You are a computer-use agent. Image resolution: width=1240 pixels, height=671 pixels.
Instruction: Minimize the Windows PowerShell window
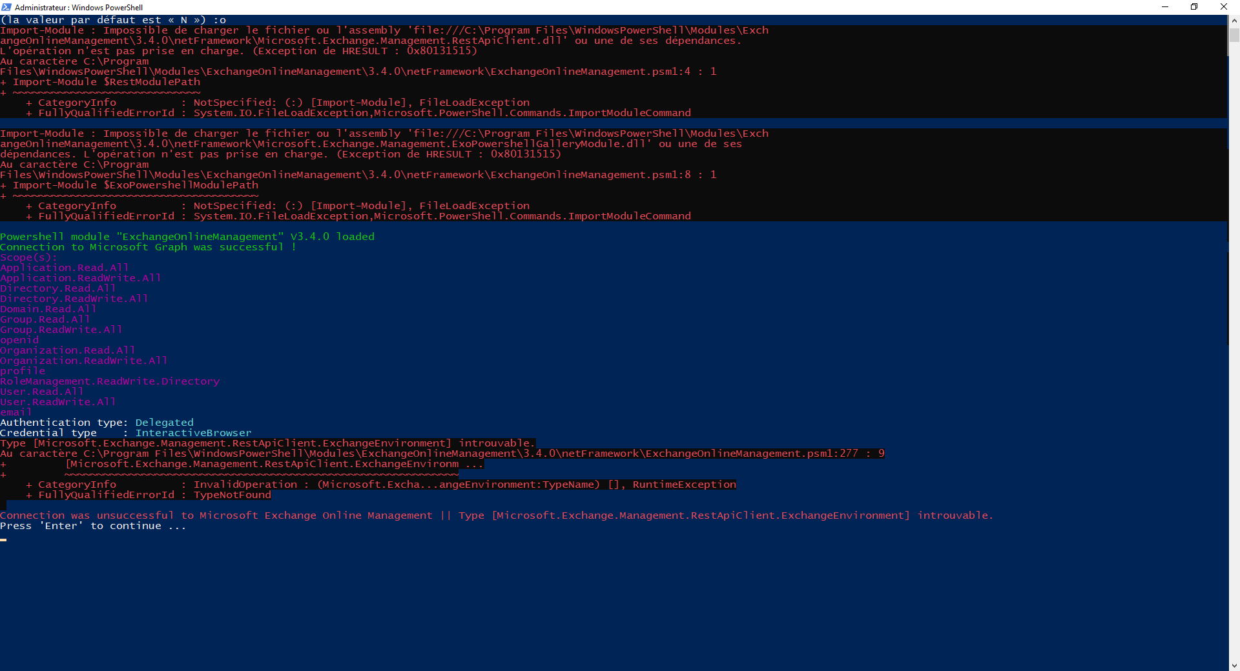coord(1165,7)
